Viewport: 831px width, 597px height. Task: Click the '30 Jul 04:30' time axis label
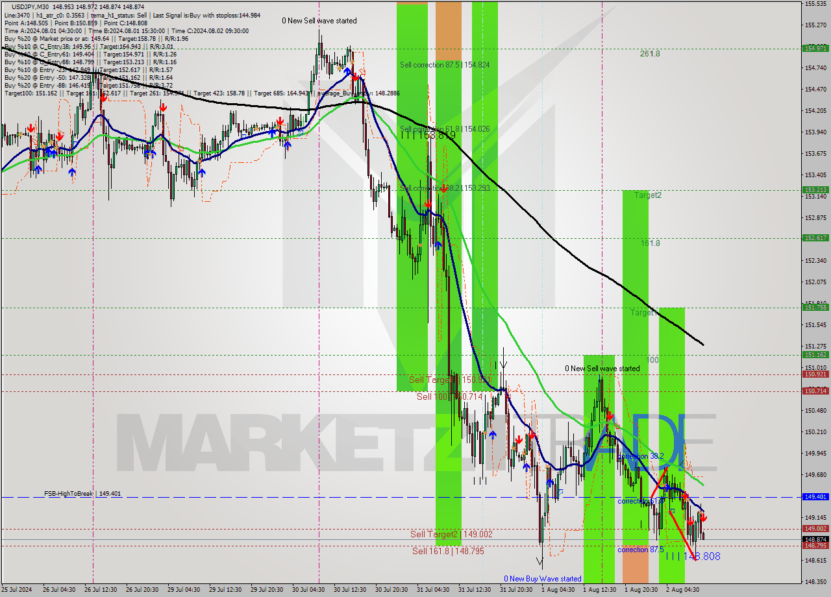pos(308,591)
